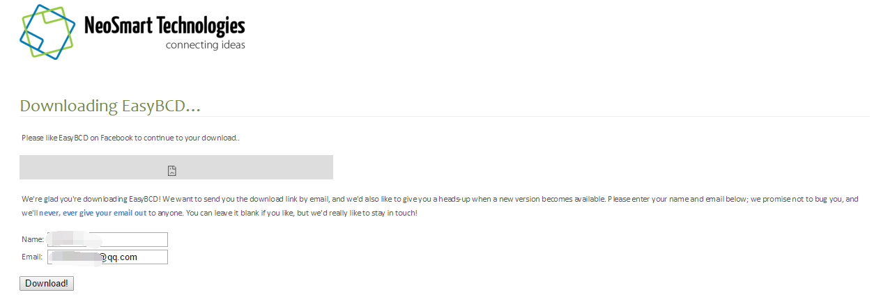Screen dimensions: 874x306
Task: Click the word "Facebook" in the prompt
Action: (116, 138)
